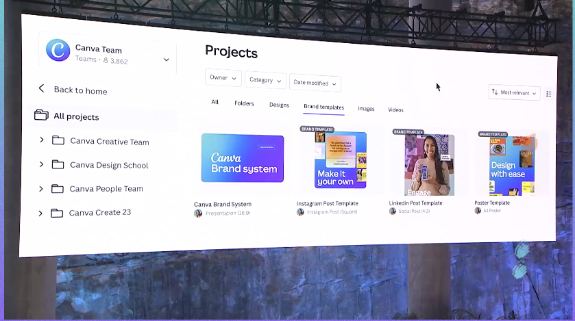
Task: Open the Most relevant sort dropdown
Action: (514, 92)
